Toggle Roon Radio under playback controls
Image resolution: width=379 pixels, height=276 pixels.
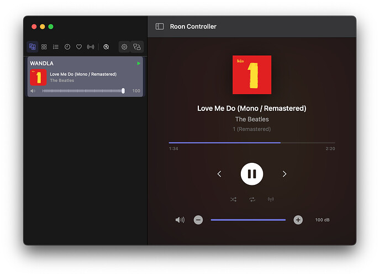click(271, 199)
